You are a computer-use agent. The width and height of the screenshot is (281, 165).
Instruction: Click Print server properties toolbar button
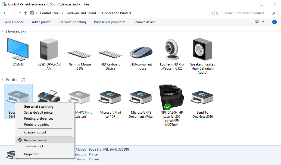[x=110, y=22]
